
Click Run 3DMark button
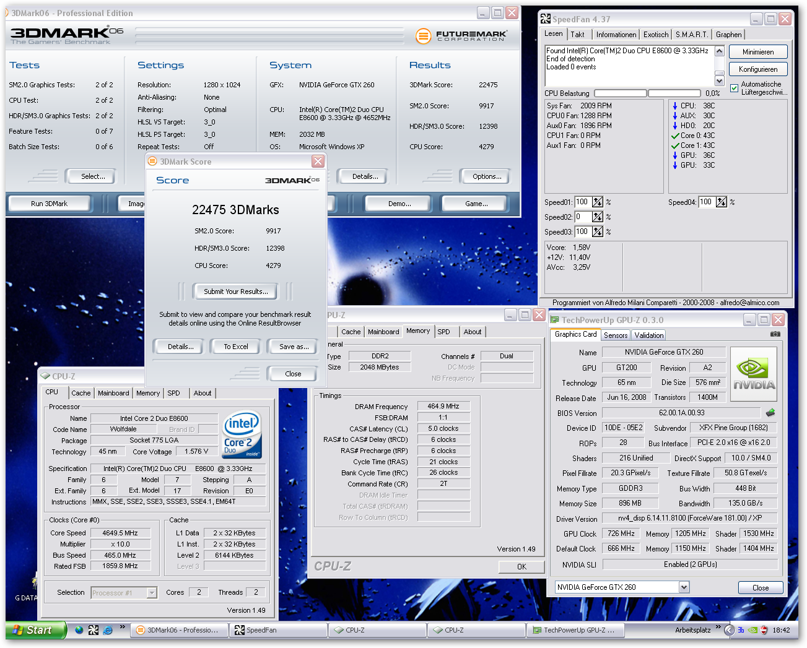point(49,204)
